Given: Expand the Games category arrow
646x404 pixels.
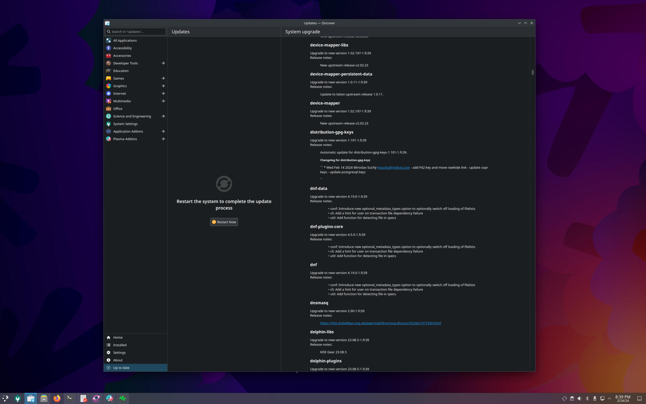Looking at the screenshot, I should 163,78.
